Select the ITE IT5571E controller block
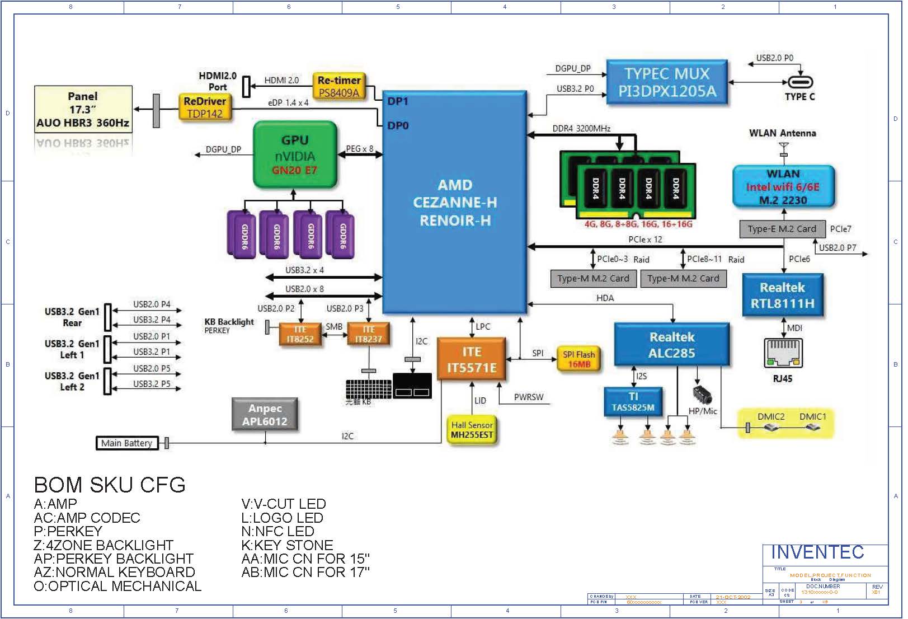 [x=472, y=359]
